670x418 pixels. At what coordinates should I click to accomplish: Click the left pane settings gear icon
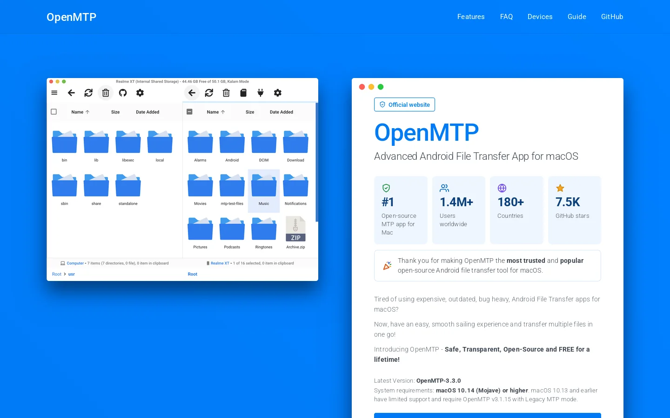tap(140, 93)
